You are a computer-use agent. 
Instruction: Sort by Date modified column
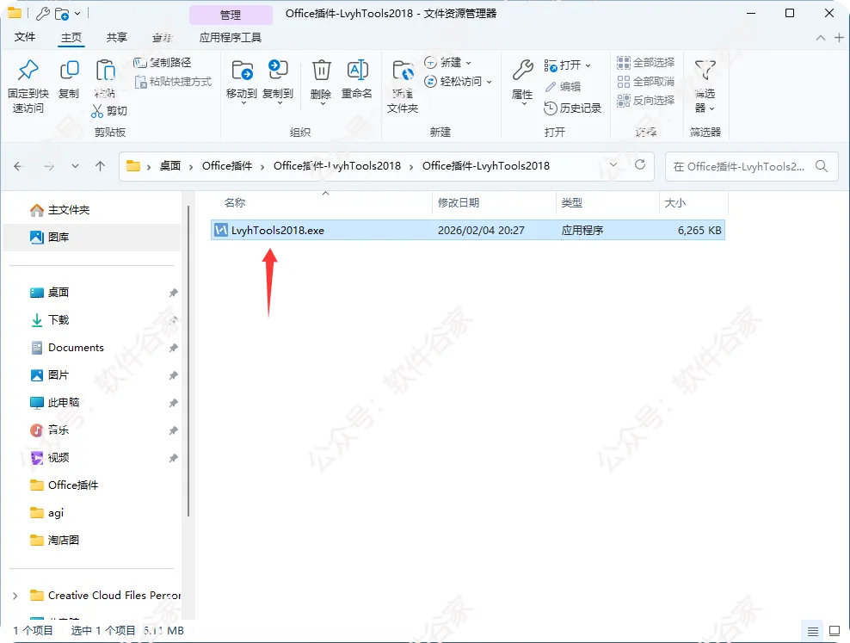click(x=459, y=203)
